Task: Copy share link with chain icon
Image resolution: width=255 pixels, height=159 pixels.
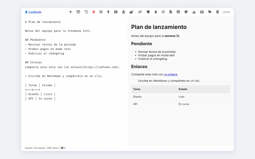Action: (x=140, y=12)
